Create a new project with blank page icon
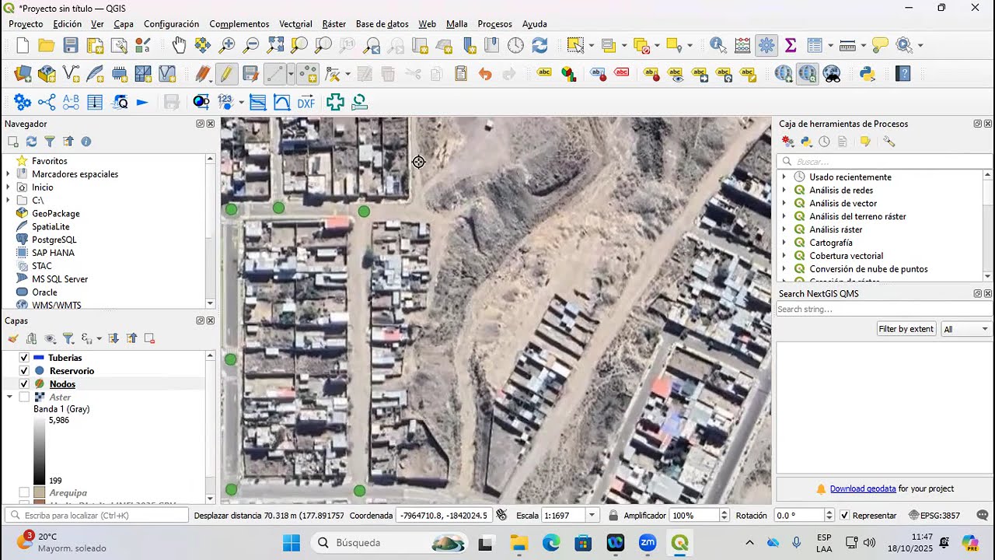Screen dimensions: 995x560 (x=23, y=45)
